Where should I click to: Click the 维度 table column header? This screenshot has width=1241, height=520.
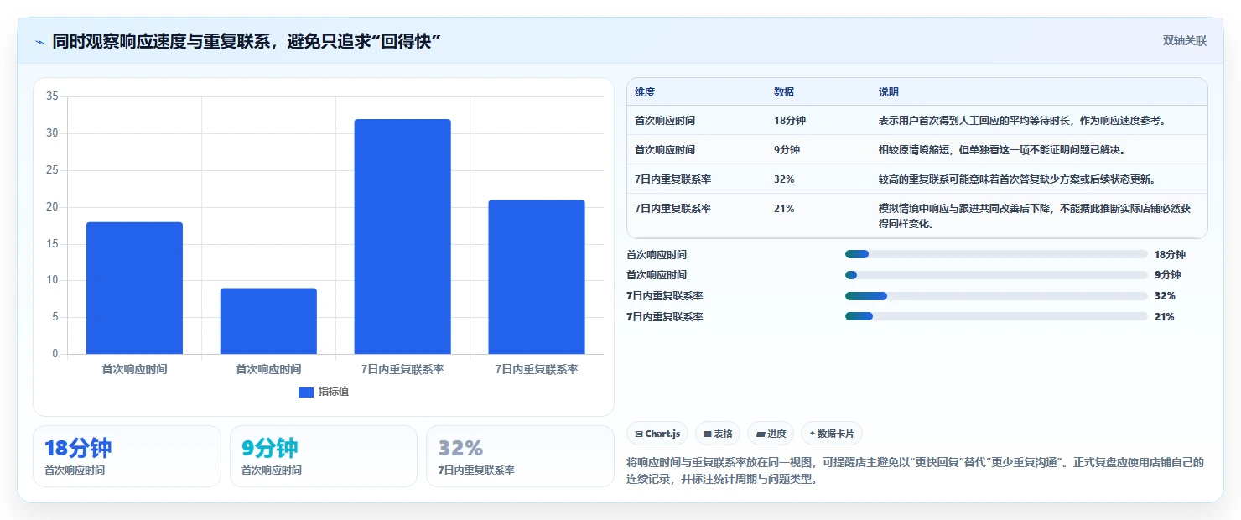(x=645, y=91)
